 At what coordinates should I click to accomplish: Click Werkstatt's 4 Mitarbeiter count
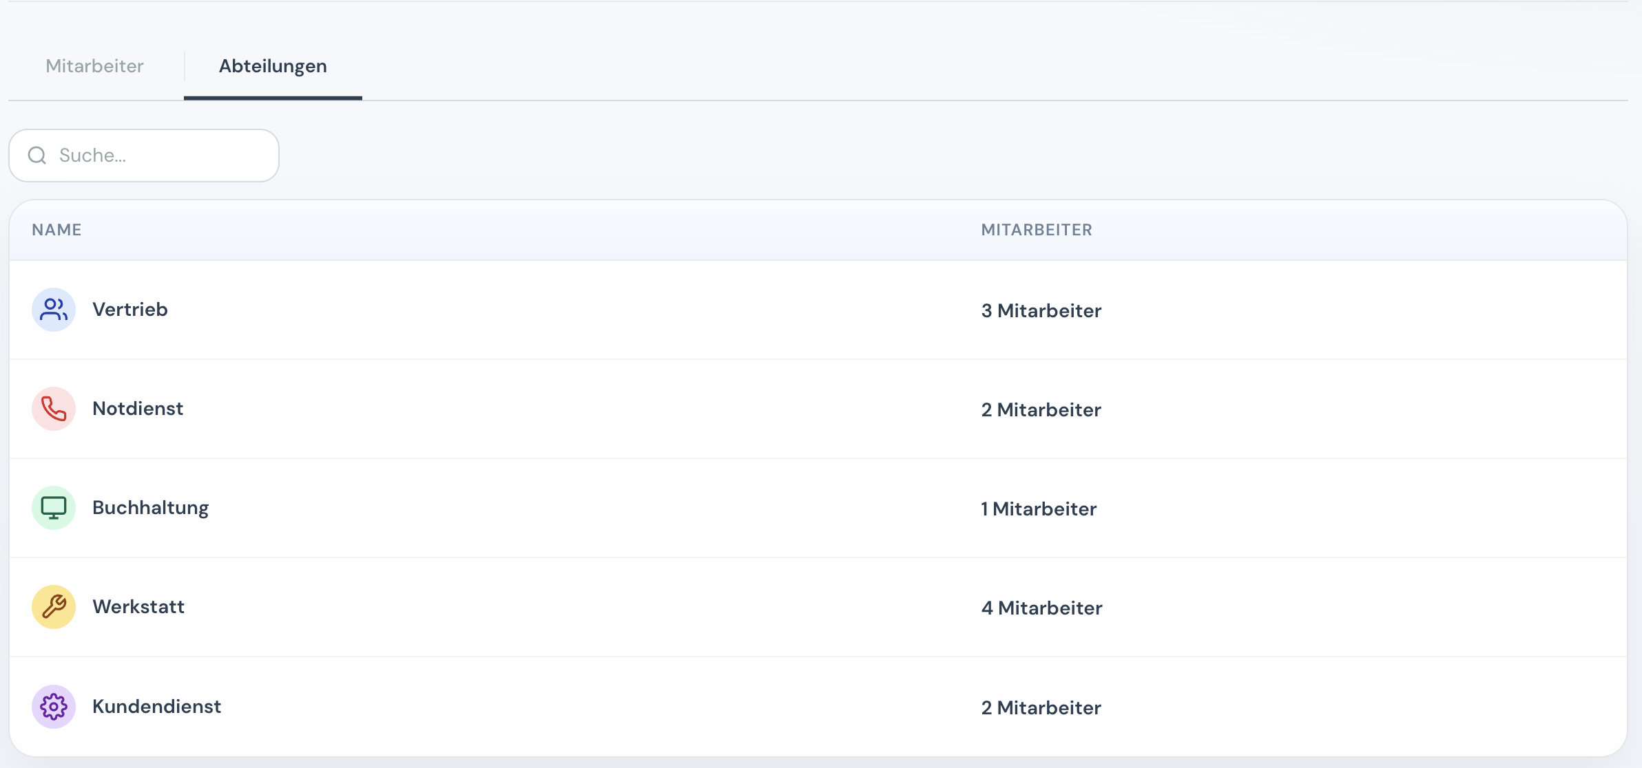[1041, 608]
